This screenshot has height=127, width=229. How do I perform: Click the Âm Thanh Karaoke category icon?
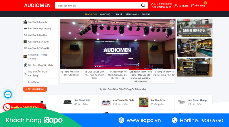click(25, 22)
